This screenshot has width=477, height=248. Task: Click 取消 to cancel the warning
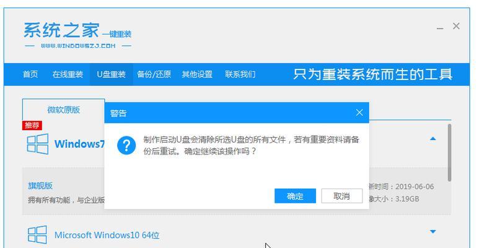(x=341, y=196)
